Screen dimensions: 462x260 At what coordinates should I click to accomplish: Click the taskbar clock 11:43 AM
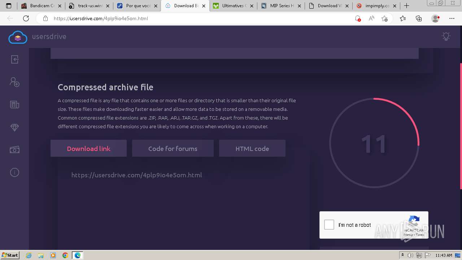coord(444,255)
